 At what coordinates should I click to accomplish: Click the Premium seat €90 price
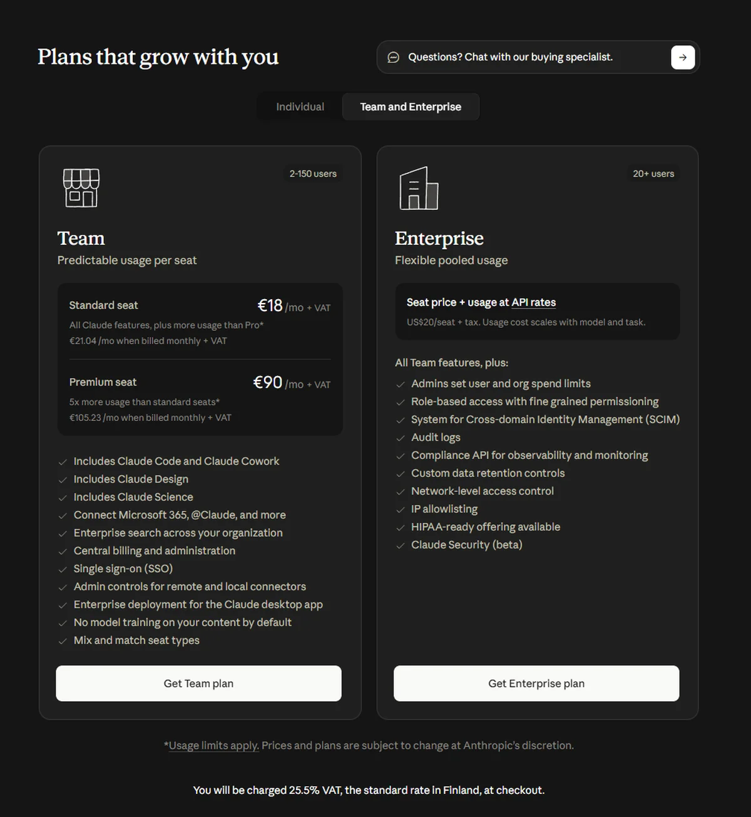(x=268, y=383)
